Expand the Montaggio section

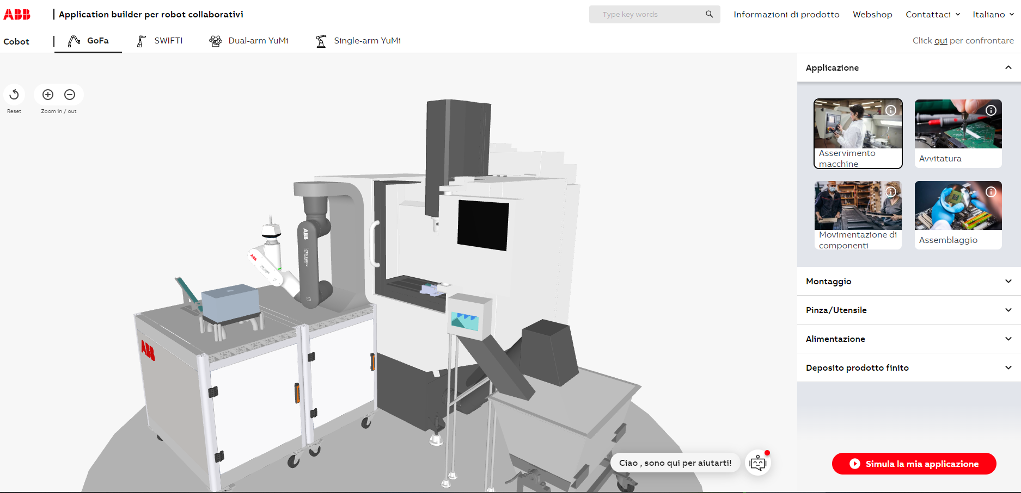tap(1008, 281)
